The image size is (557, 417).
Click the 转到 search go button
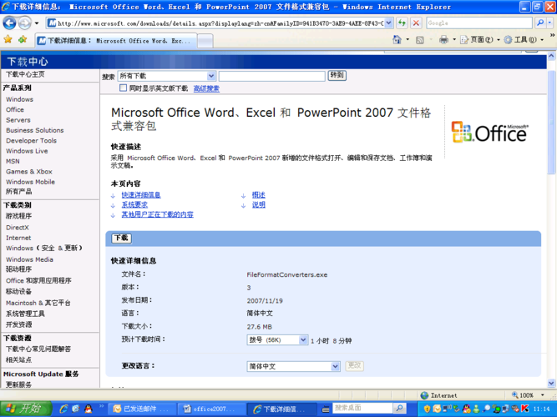pos(337,76)
